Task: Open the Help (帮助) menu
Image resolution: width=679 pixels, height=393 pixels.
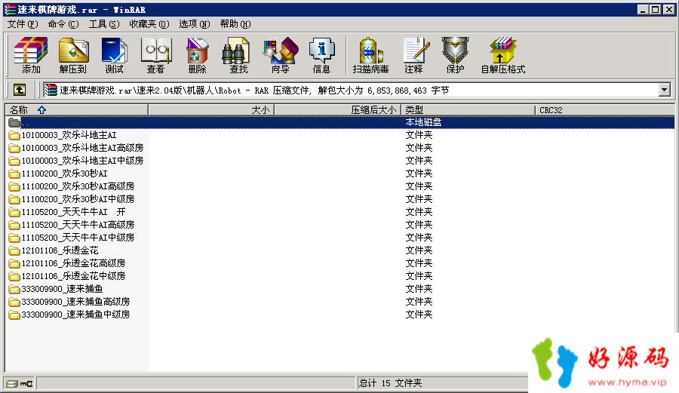Action: (235, 24)
